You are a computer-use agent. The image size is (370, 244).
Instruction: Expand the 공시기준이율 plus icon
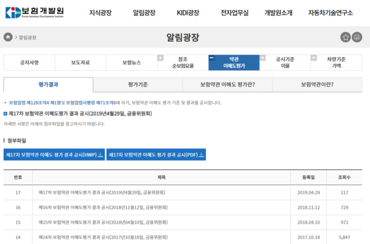[x=263, y=58]
